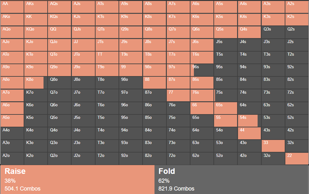Screen dimensions: 309x194
Task: Select the A5o hand cell
Action: pyautogui.click(x=12, y=120)
